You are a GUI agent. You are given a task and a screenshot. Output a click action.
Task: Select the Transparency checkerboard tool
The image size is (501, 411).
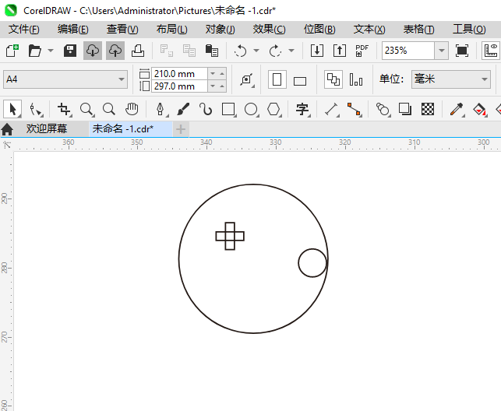[x=428, y=109]
